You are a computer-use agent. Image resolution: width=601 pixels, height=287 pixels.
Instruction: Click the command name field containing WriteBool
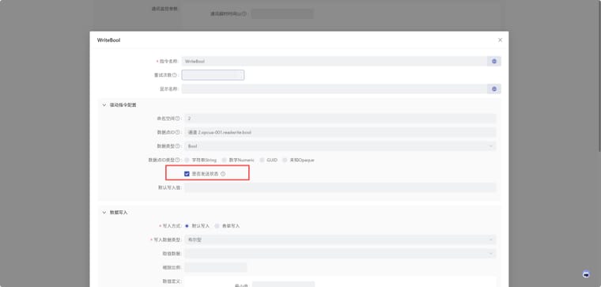335,62
